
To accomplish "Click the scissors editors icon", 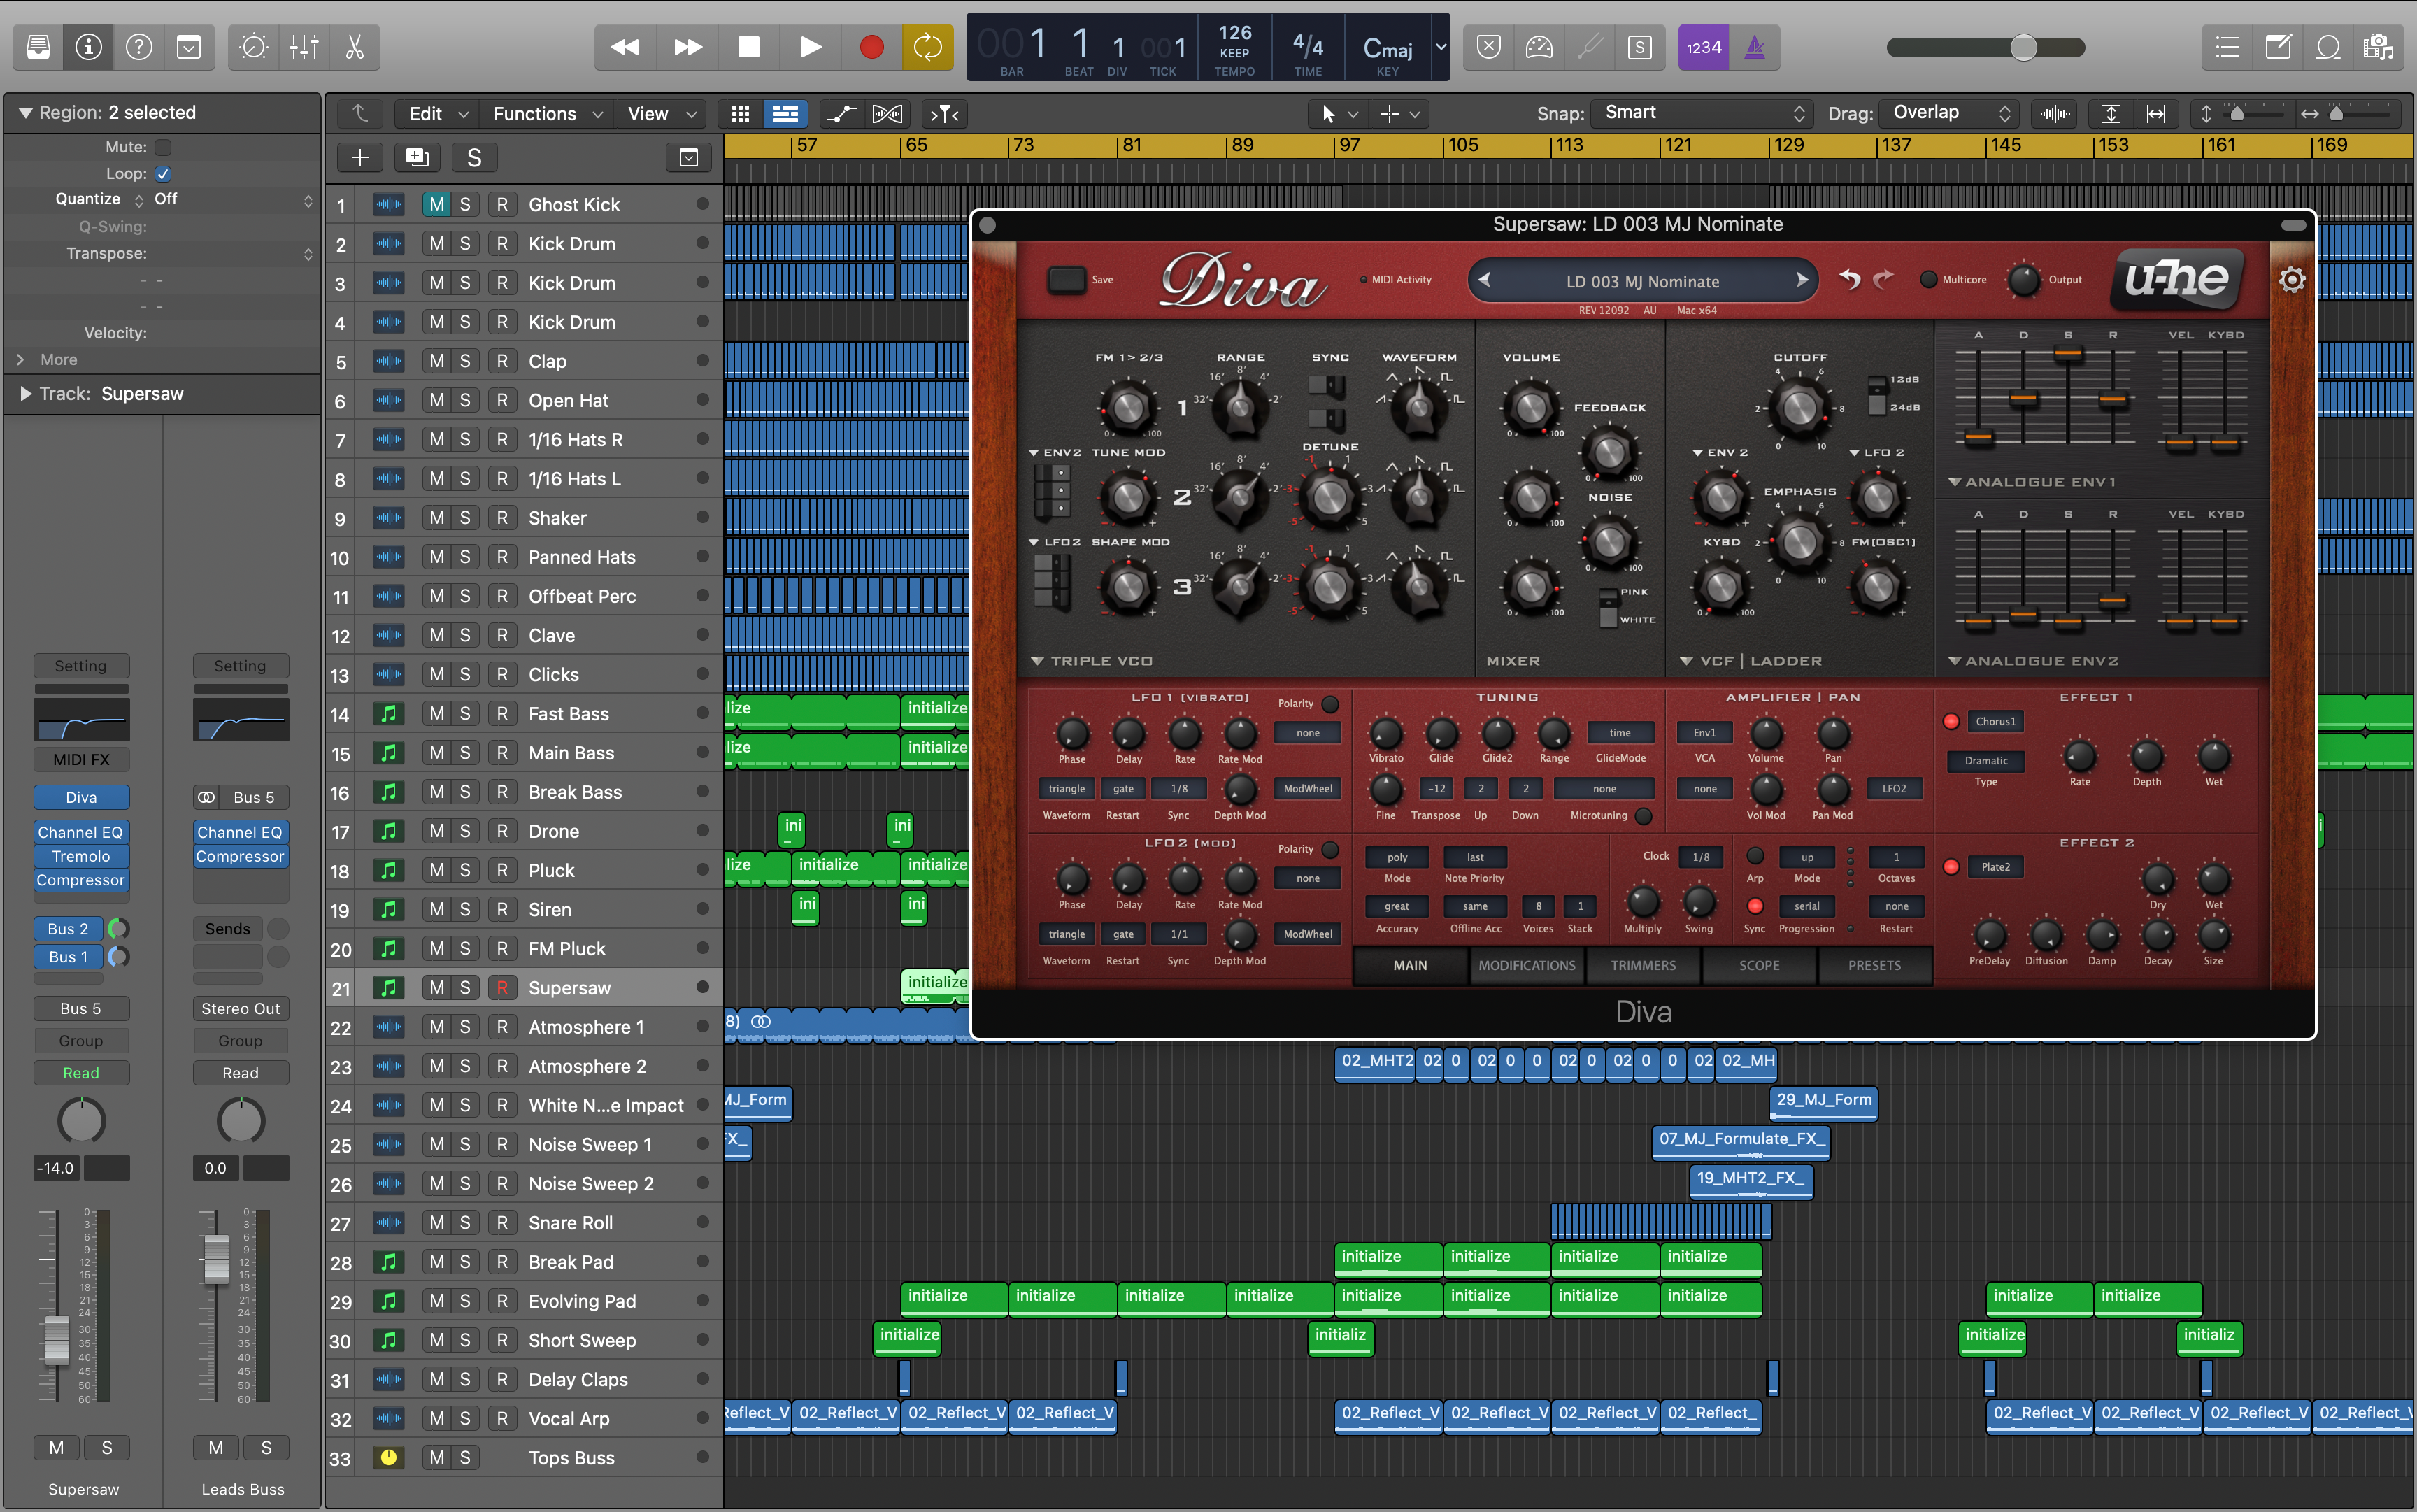I will [354, 47].
